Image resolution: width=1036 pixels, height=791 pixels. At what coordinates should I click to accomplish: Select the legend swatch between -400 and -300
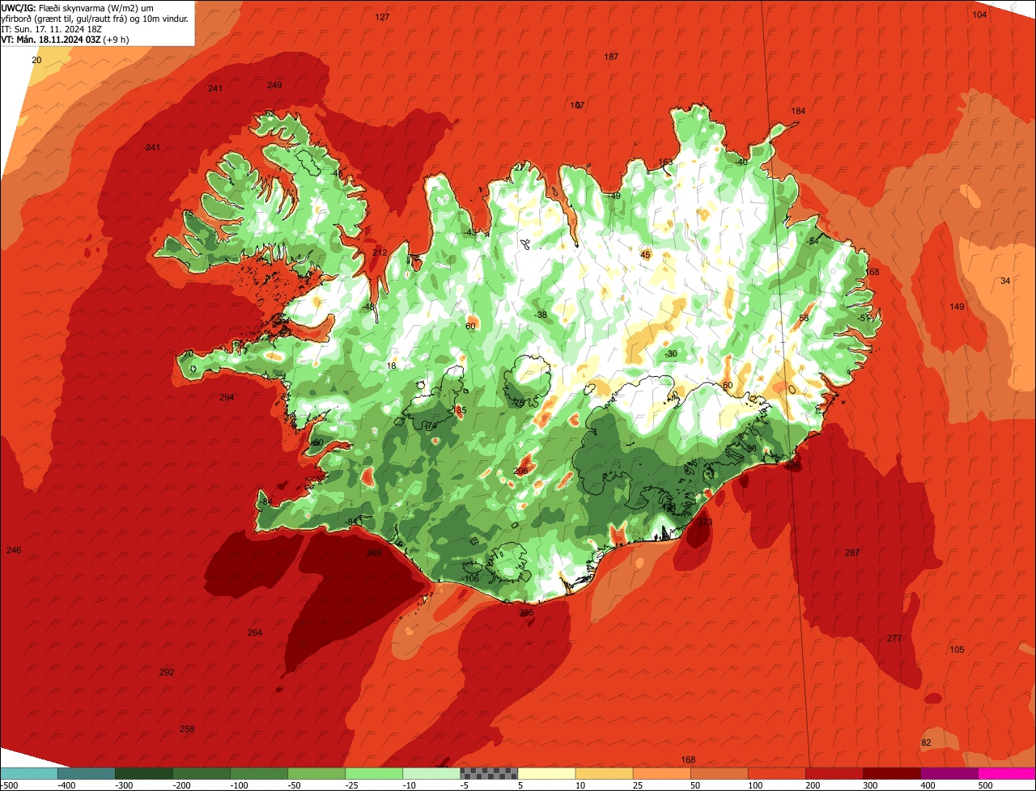(x=86, y=773)
